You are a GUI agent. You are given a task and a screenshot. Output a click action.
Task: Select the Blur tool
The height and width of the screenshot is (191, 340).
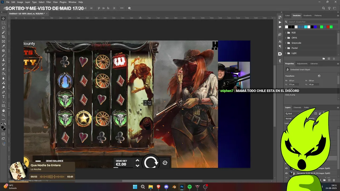pos(3,78)
